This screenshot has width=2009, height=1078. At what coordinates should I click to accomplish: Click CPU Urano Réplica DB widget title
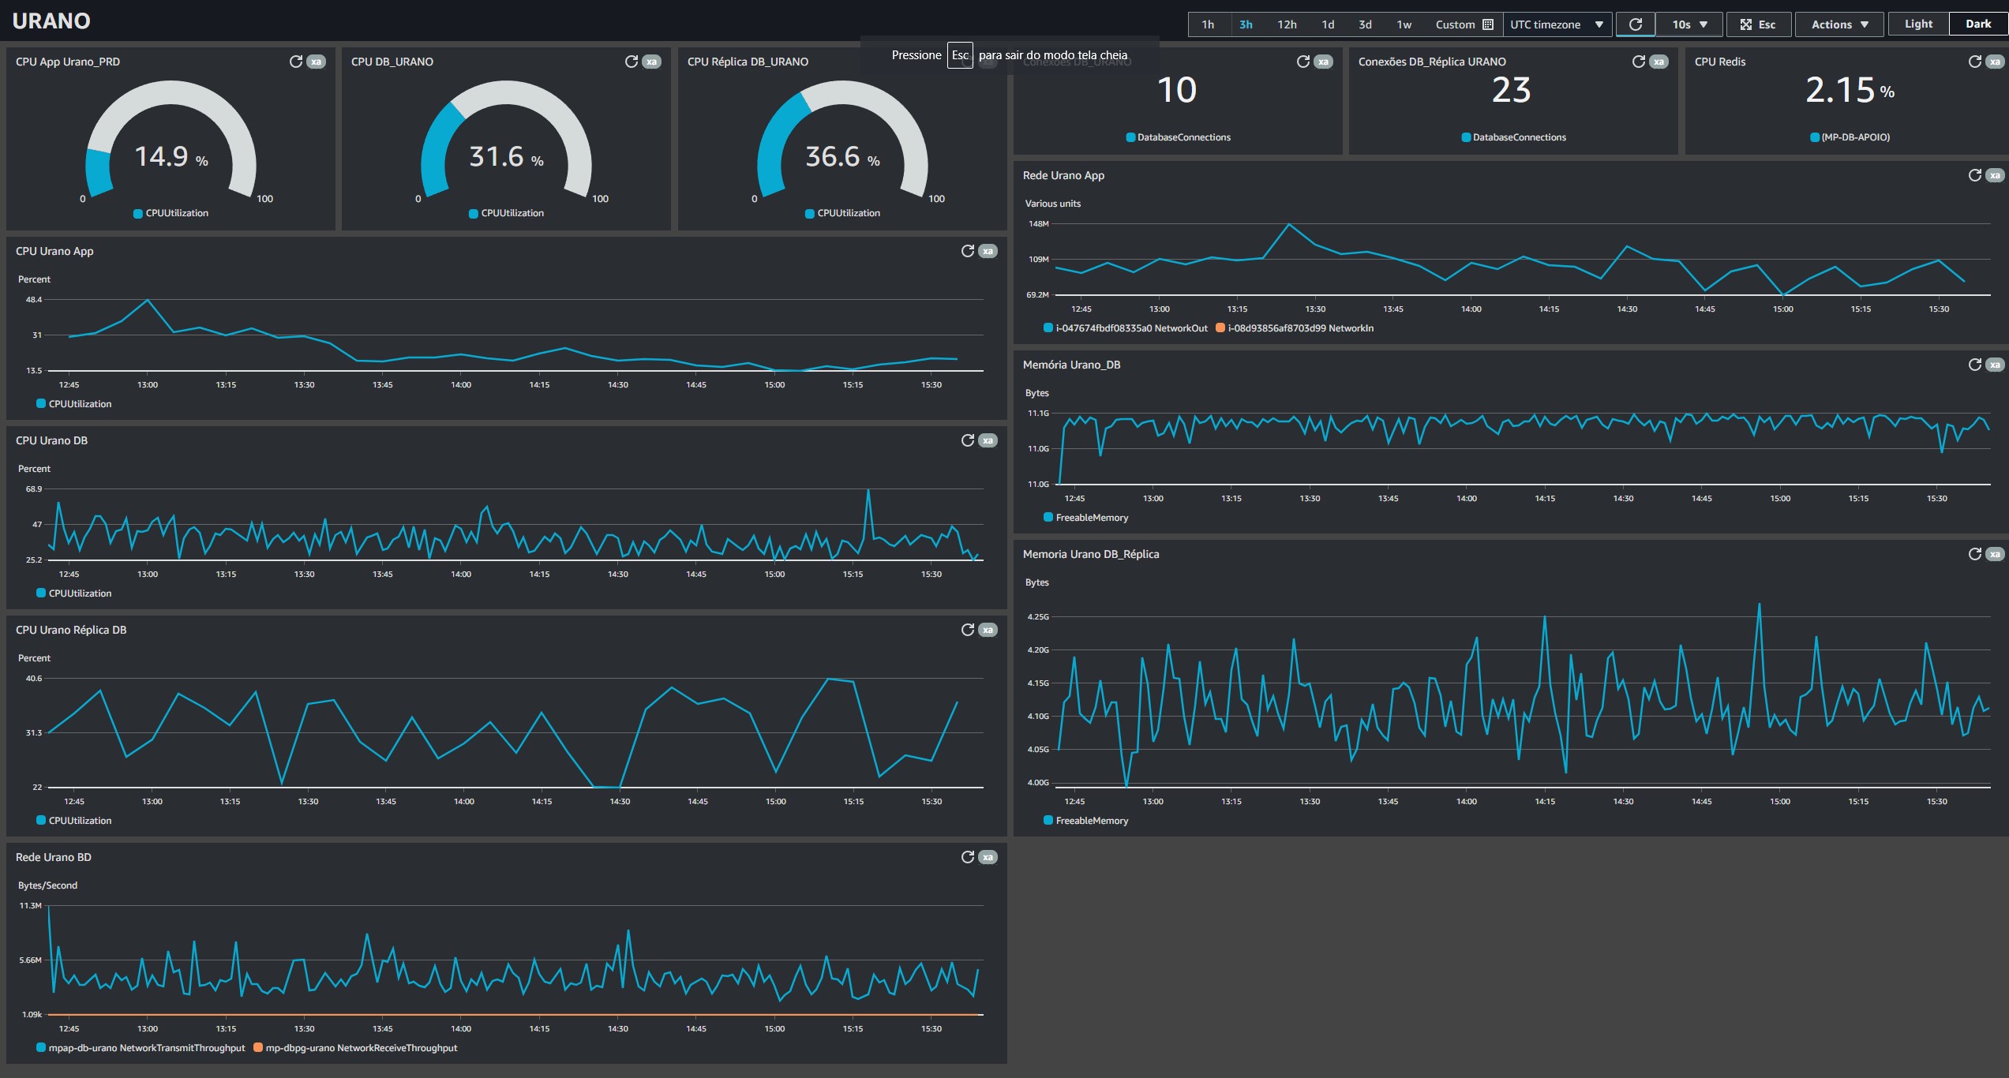coord(71,630)
